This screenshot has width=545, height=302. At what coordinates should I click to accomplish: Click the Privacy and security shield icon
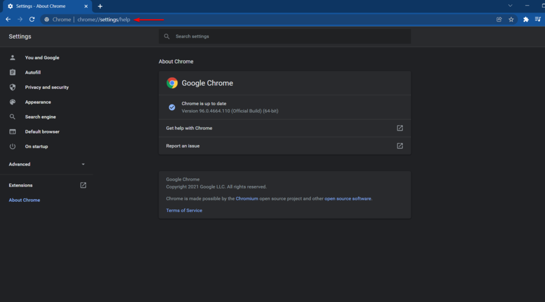13,87
